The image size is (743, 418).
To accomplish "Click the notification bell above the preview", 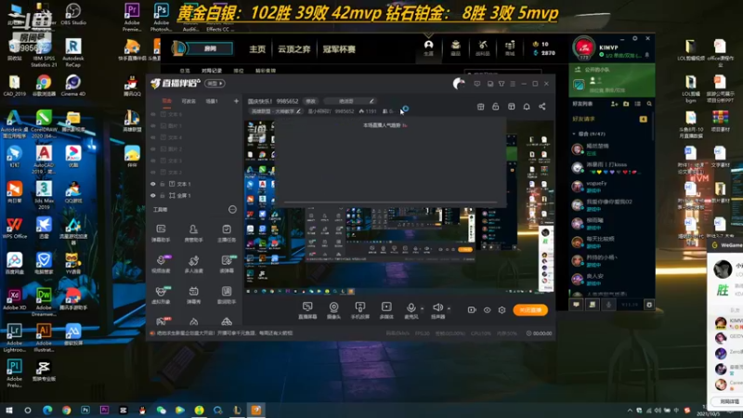I will (527, 107).
